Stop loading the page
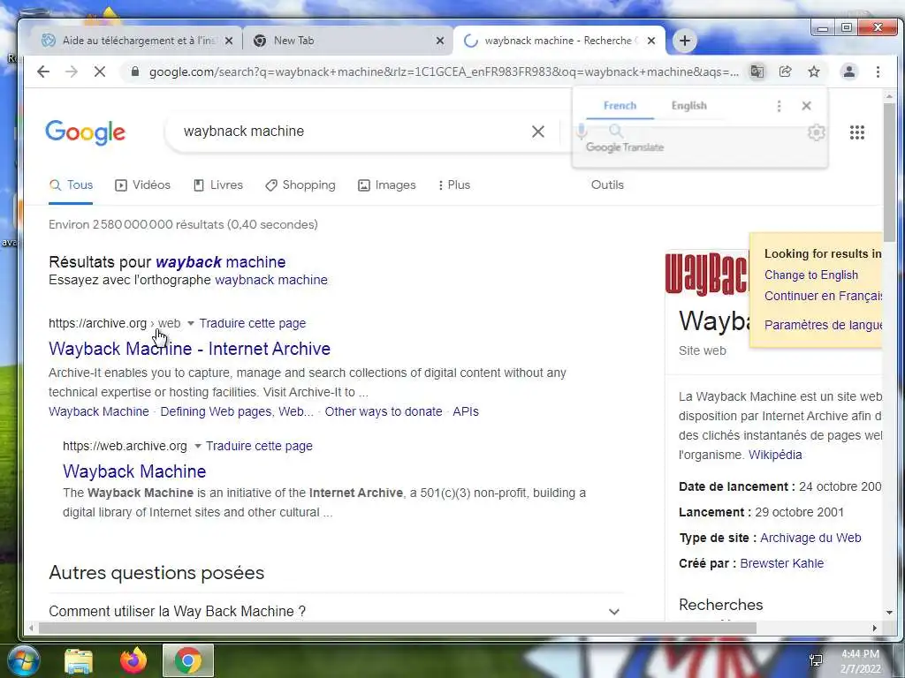Viewport: 905px width, 678px height. pos(99,72)
